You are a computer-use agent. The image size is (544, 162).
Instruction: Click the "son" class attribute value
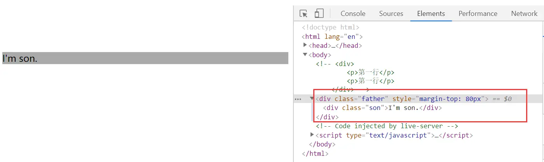374,108
